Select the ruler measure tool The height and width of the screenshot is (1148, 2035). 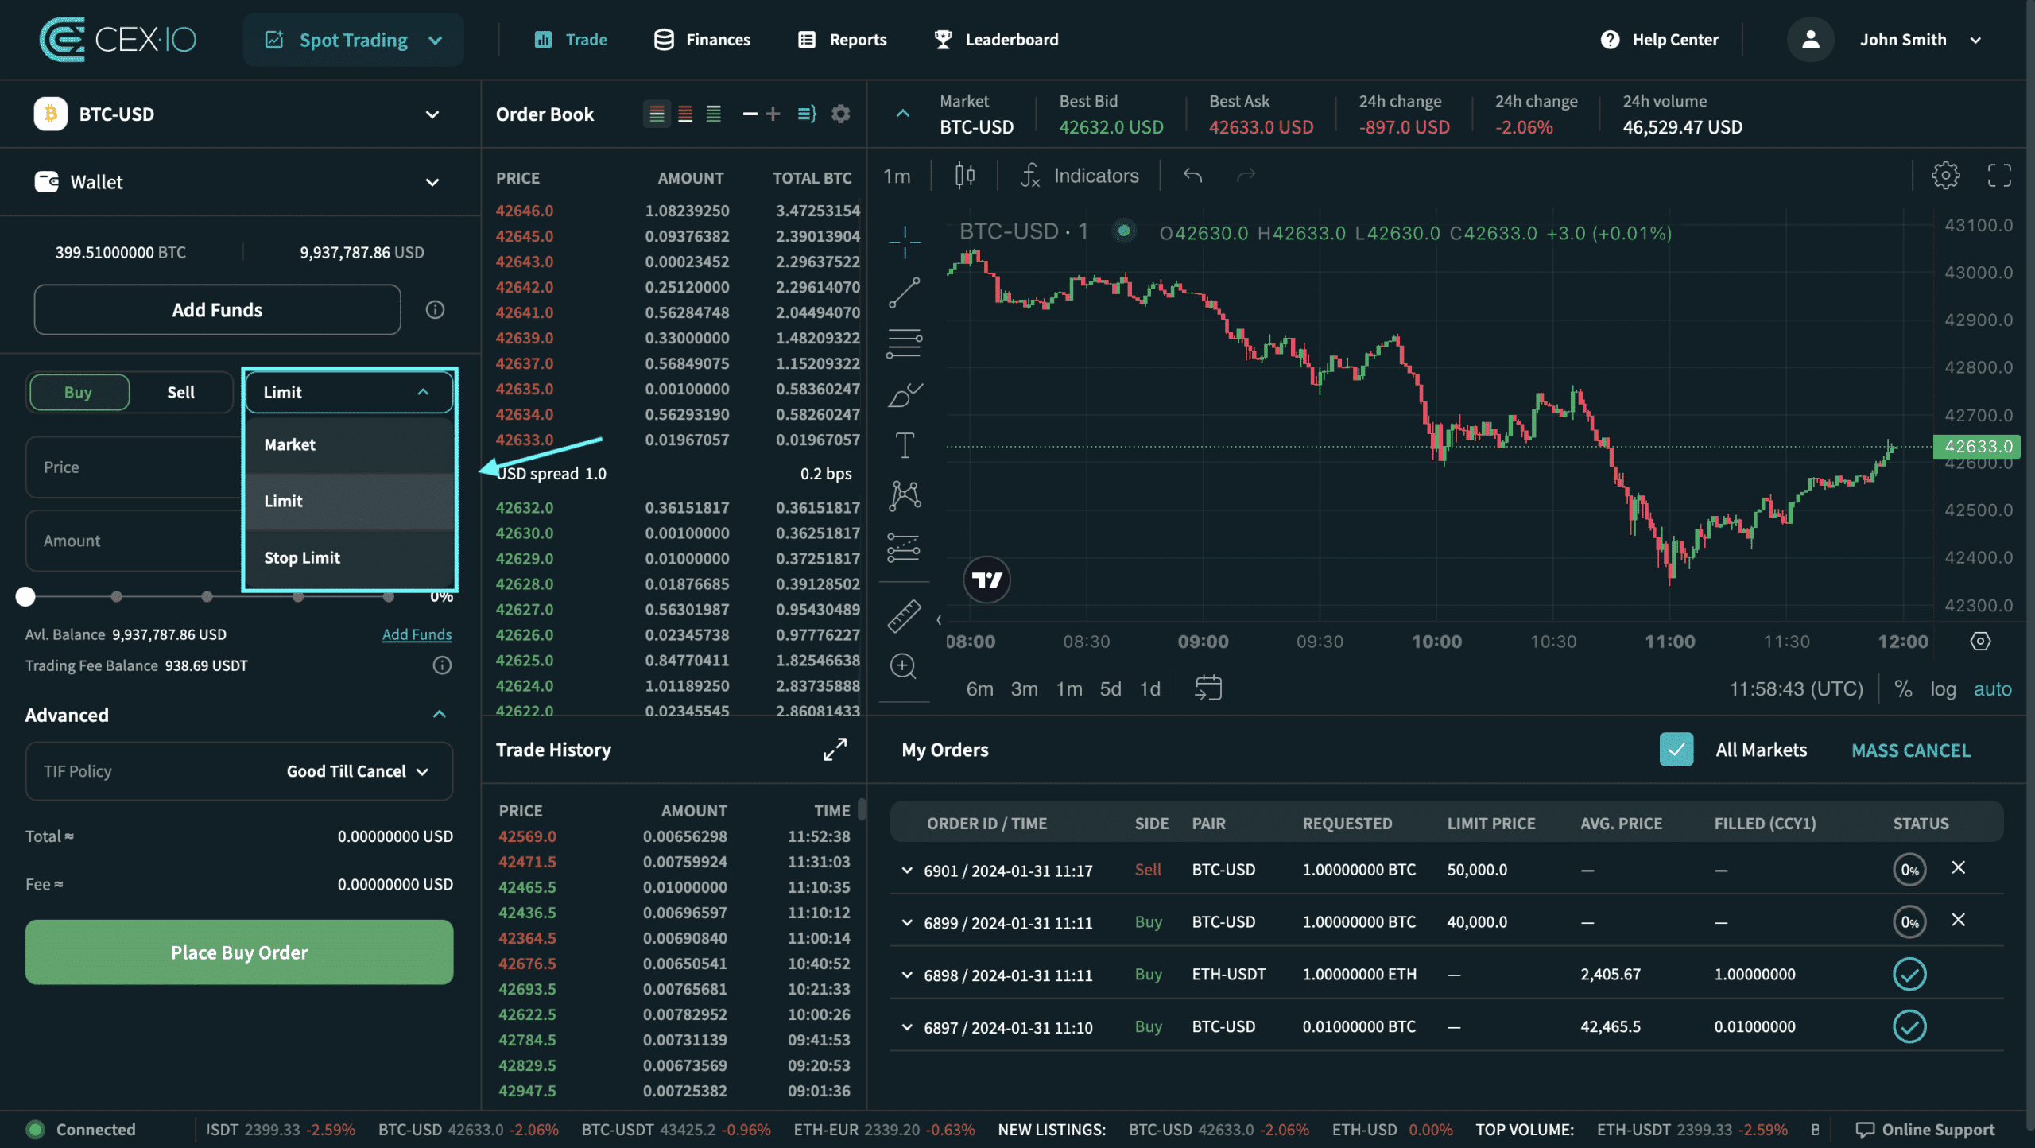coord(905,616)
